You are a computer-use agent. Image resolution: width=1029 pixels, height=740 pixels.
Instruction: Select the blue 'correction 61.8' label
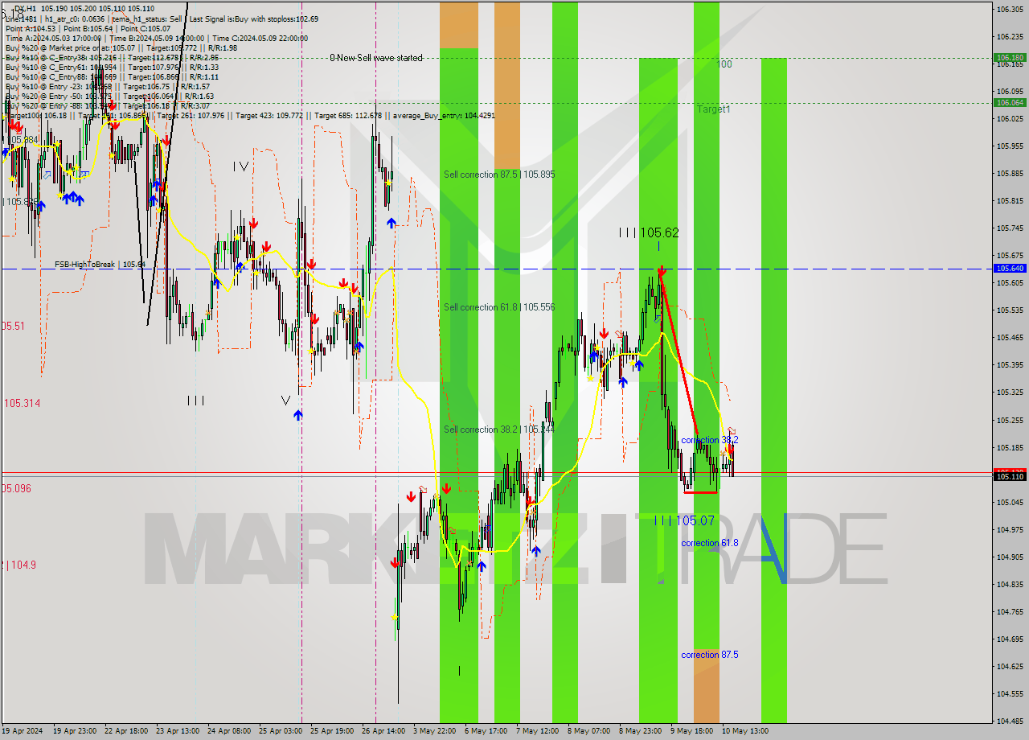710,544
